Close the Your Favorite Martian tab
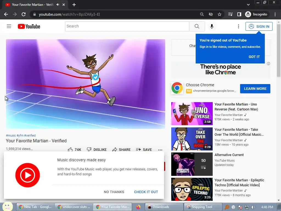The width and height of the screenshot is (281, 211). pyautogui.click(x=64, y=5)
